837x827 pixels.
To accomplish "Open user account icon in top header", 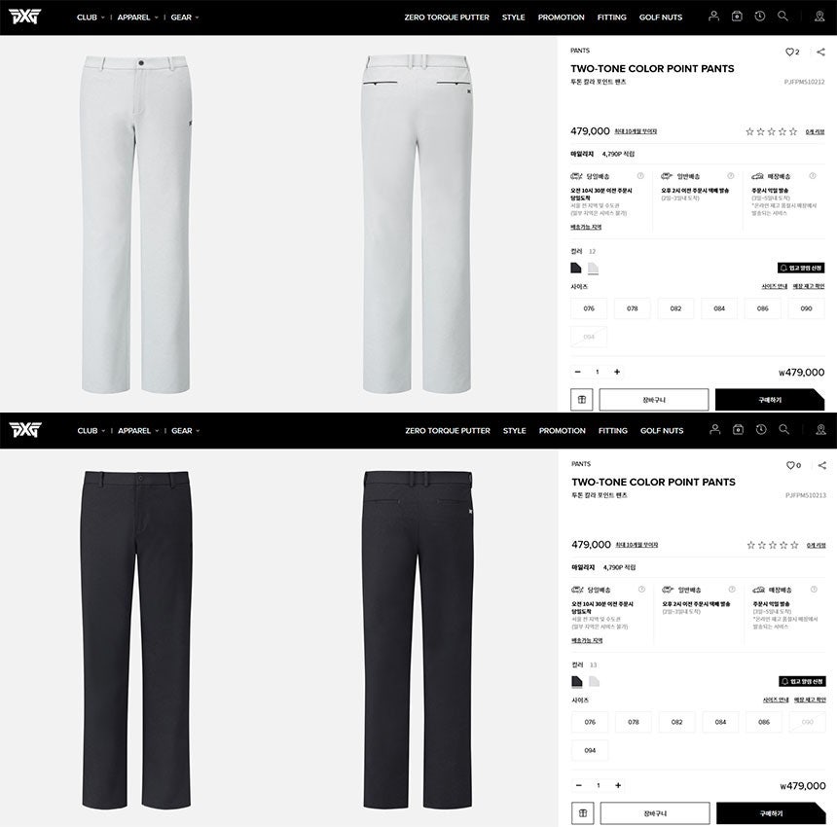I will click(713, 16).
